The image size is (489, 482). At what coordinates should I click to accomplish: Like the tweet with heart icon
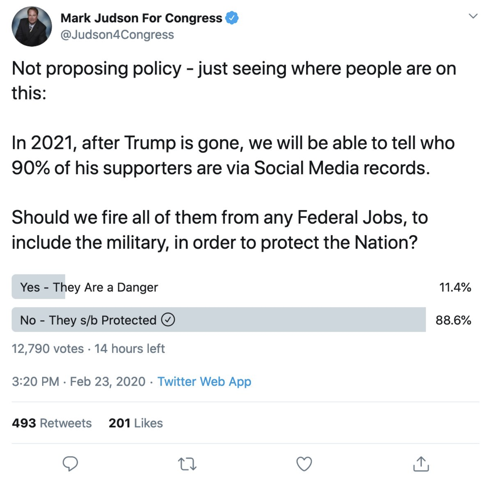click(x=304, y=464)
